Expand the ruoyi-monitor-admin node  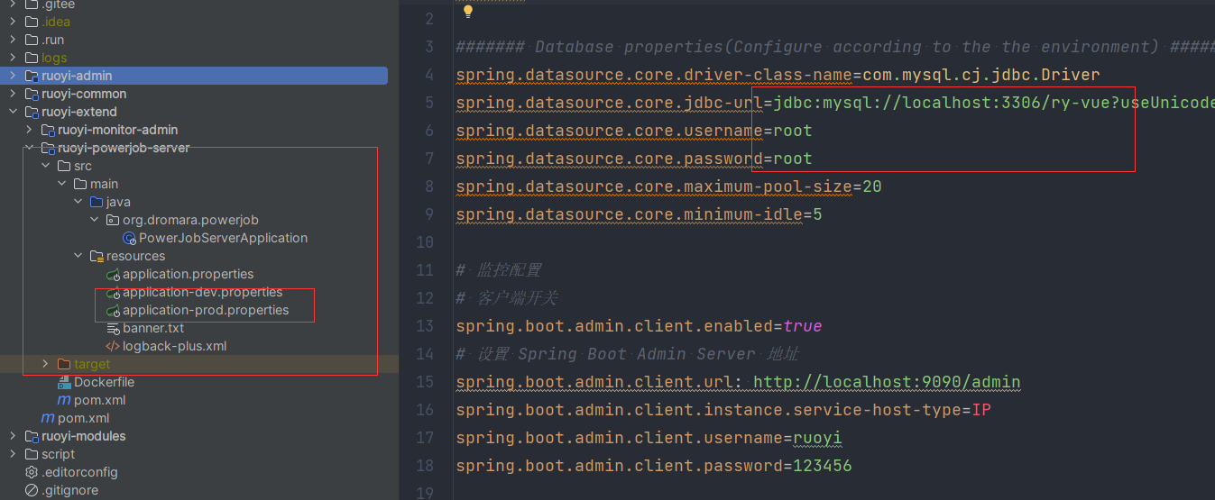[x=29, y=130]
